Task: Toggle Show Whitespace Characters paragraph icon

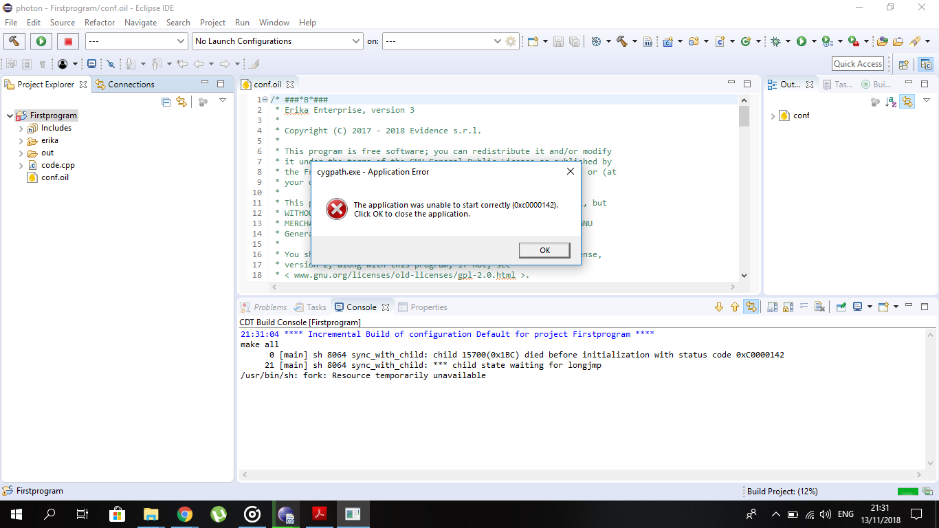Action: 42,64
